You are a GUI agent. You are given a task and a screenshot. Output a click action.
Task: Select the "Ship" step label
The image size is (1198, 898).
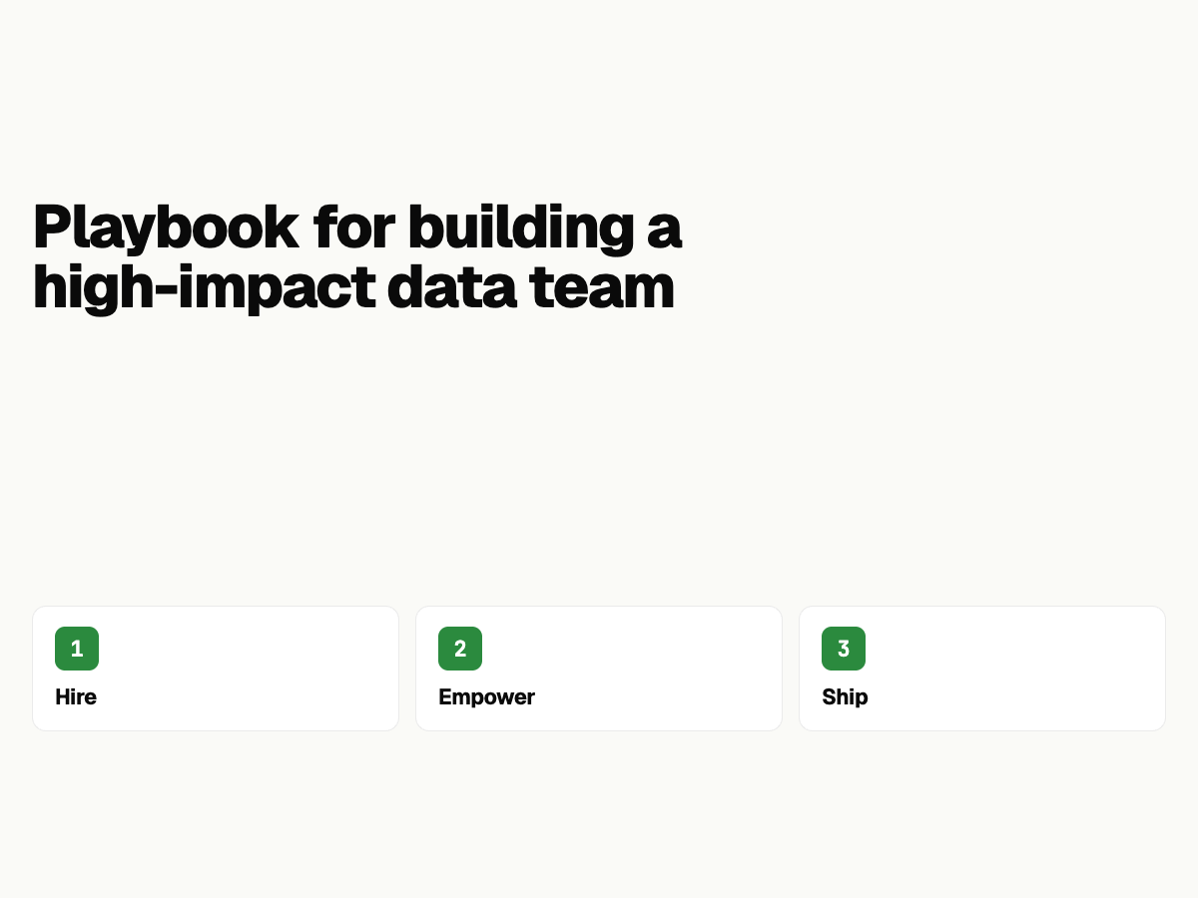click(845, 696)
